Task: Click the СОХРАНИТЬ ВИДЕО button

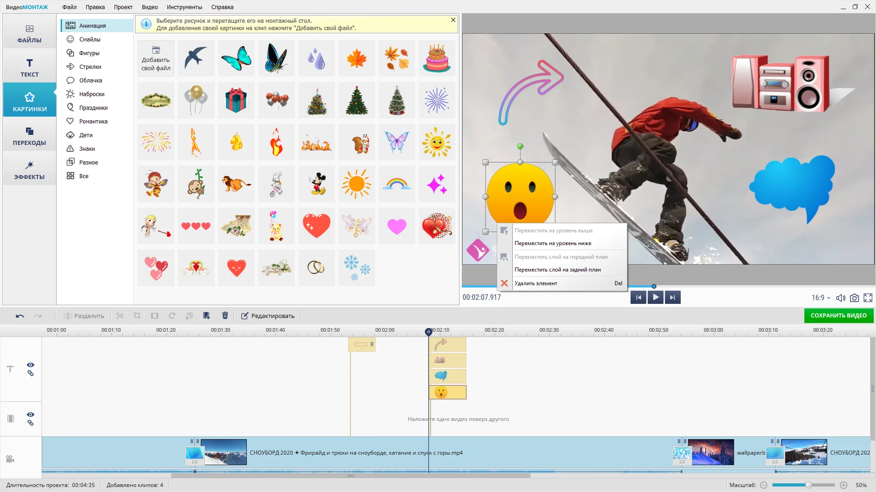Action: 839,316
